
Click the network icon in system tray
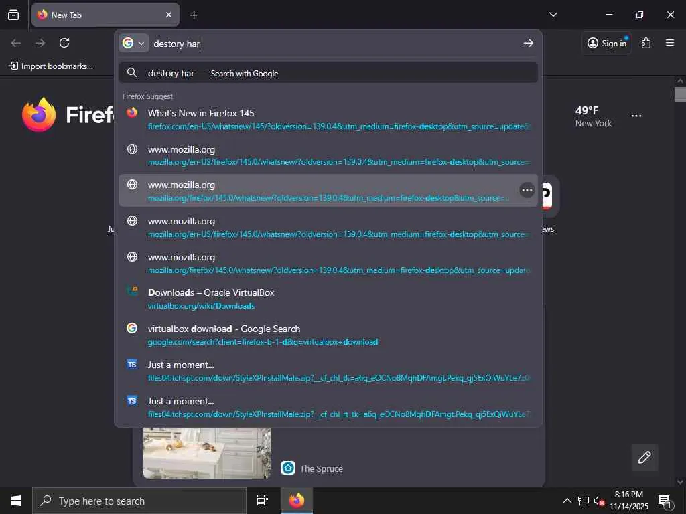point(584,501)
